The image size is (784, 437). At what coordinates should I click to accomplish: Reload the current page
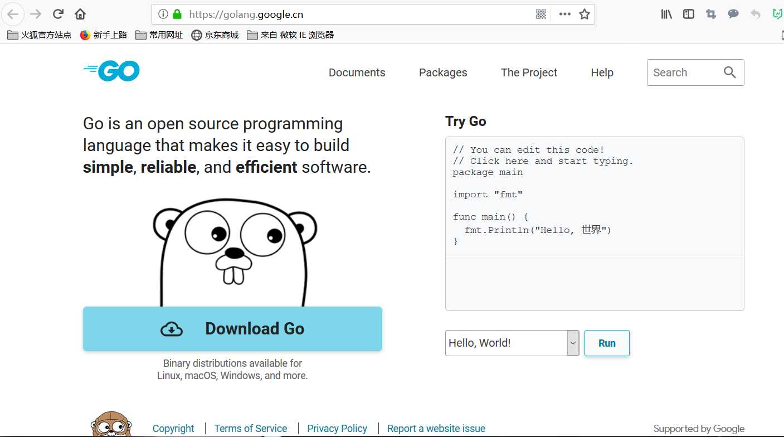[58, 14]
